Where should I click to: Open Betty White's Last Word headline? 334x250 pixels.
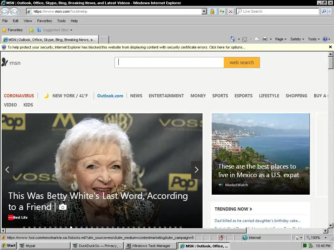click(98, 201)
